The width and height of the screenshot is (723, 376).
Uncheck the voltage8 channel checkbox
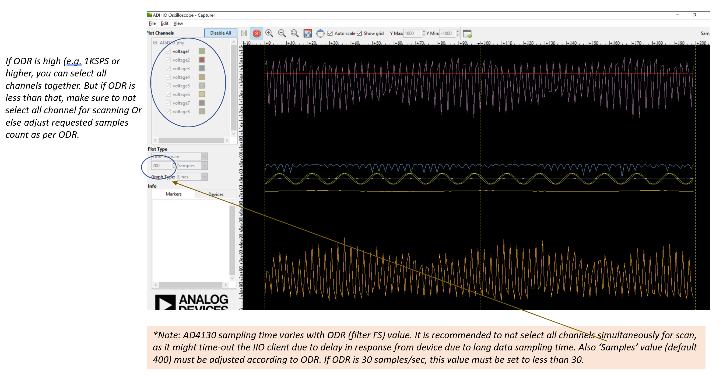click(168, 111)
